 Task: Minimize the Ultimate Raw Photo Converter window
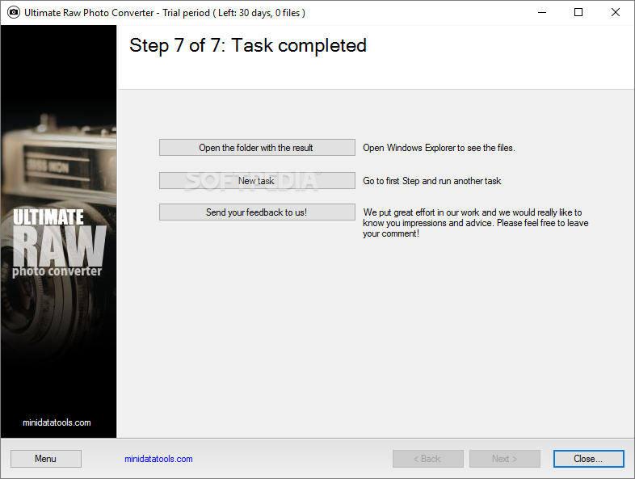[542, 13]
